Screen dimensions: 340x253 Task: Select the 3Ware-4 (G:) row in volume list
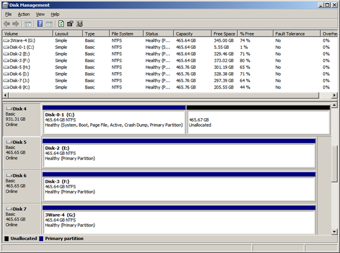[x=21, y=40]
